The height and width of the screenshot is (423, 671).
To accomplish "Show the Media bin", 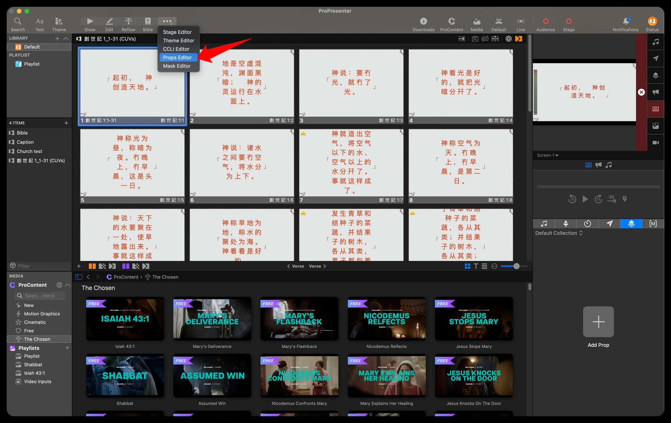I will [x=477, y=24].
